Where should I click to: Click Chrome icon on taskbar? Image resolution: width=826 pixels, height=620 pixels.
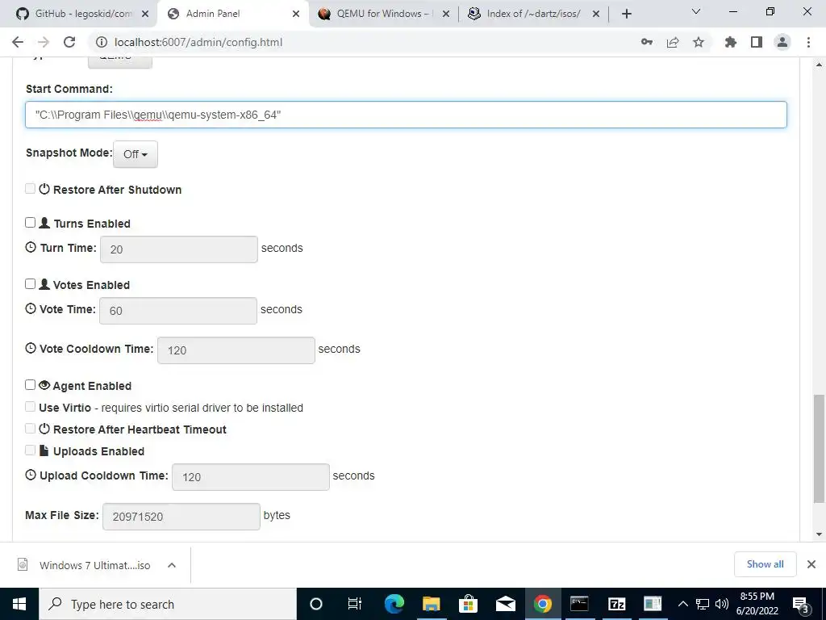pos(542,604)
